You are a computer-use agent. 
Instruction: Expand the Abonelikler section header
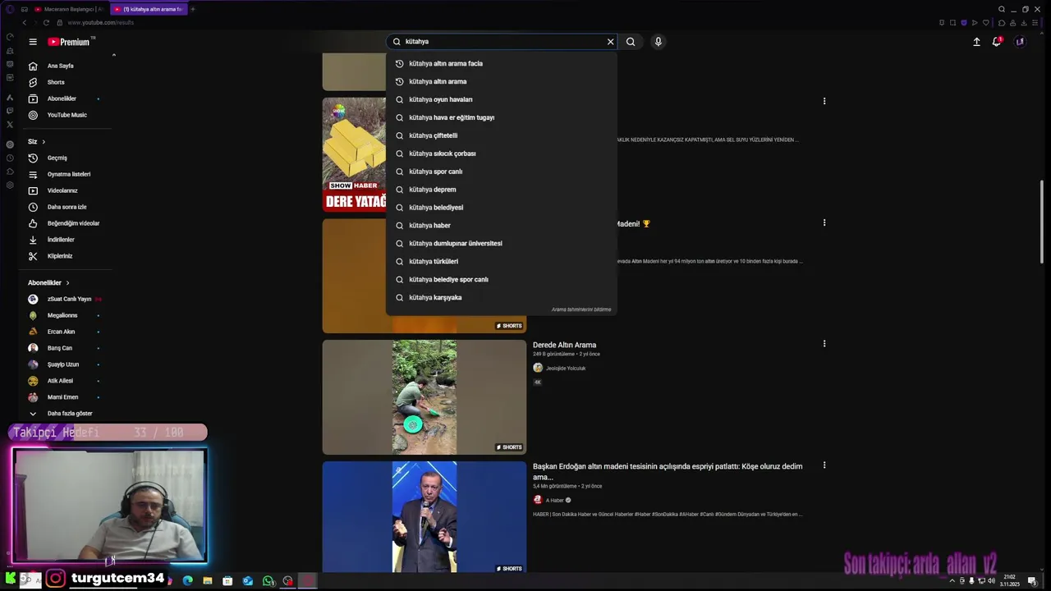[x=48, y=282]
